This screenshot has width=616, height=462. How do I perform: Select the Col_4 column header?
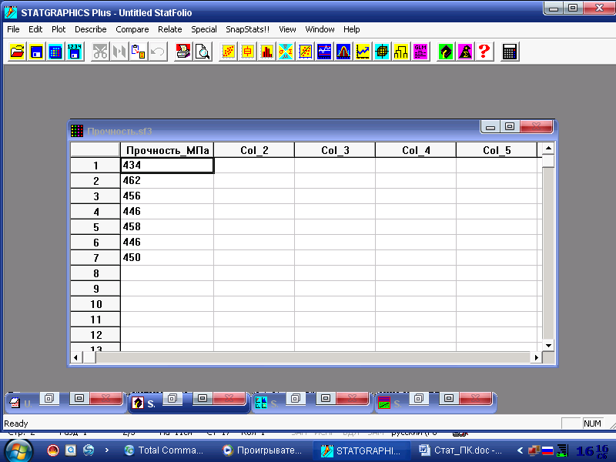click(x=416, y=150)
